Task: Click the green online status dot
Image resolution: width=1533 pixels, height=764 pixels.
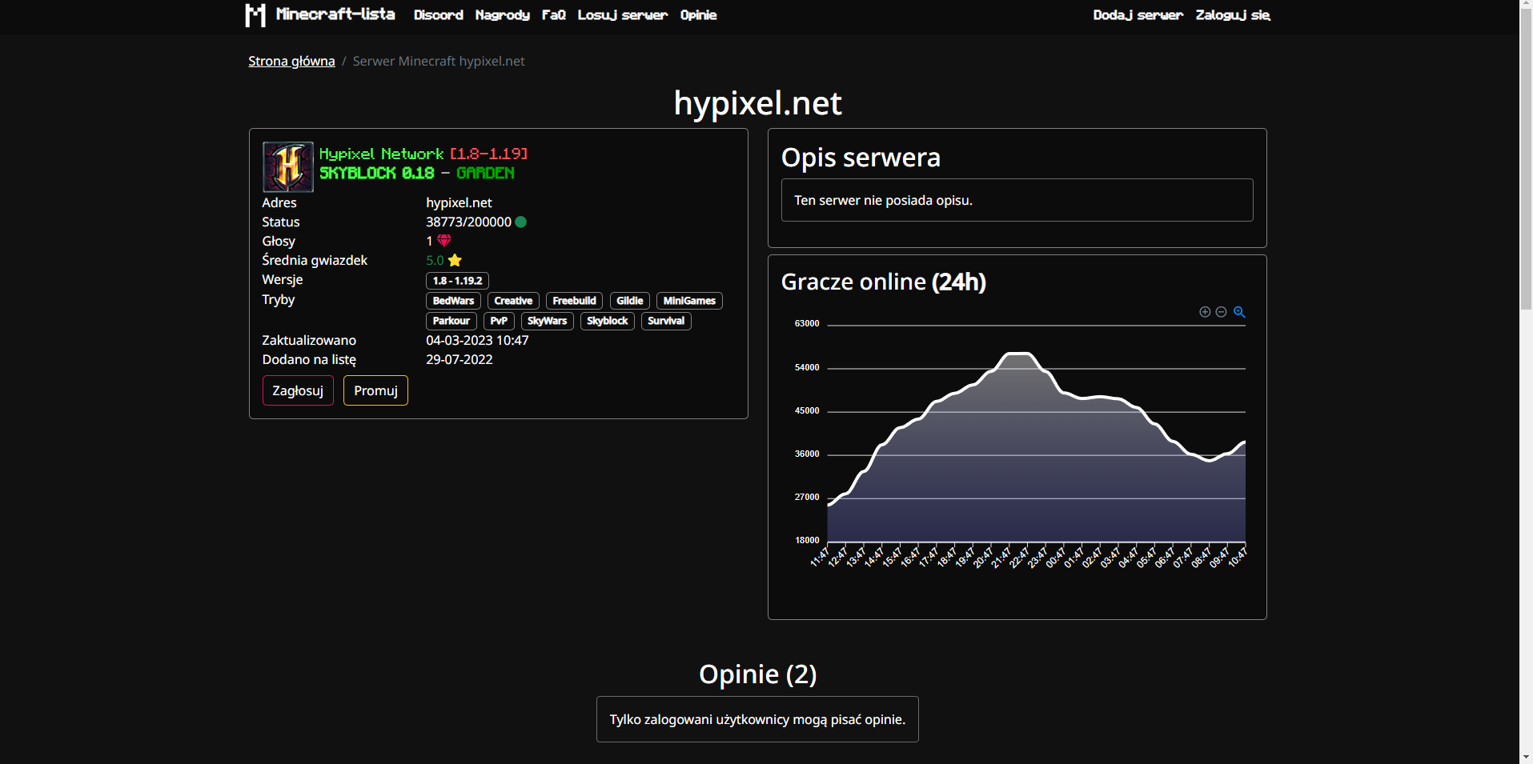Action: tap(521, 222)
